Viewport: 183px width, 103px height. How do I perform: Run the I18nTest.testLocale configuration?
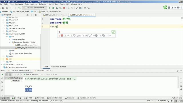49,8
